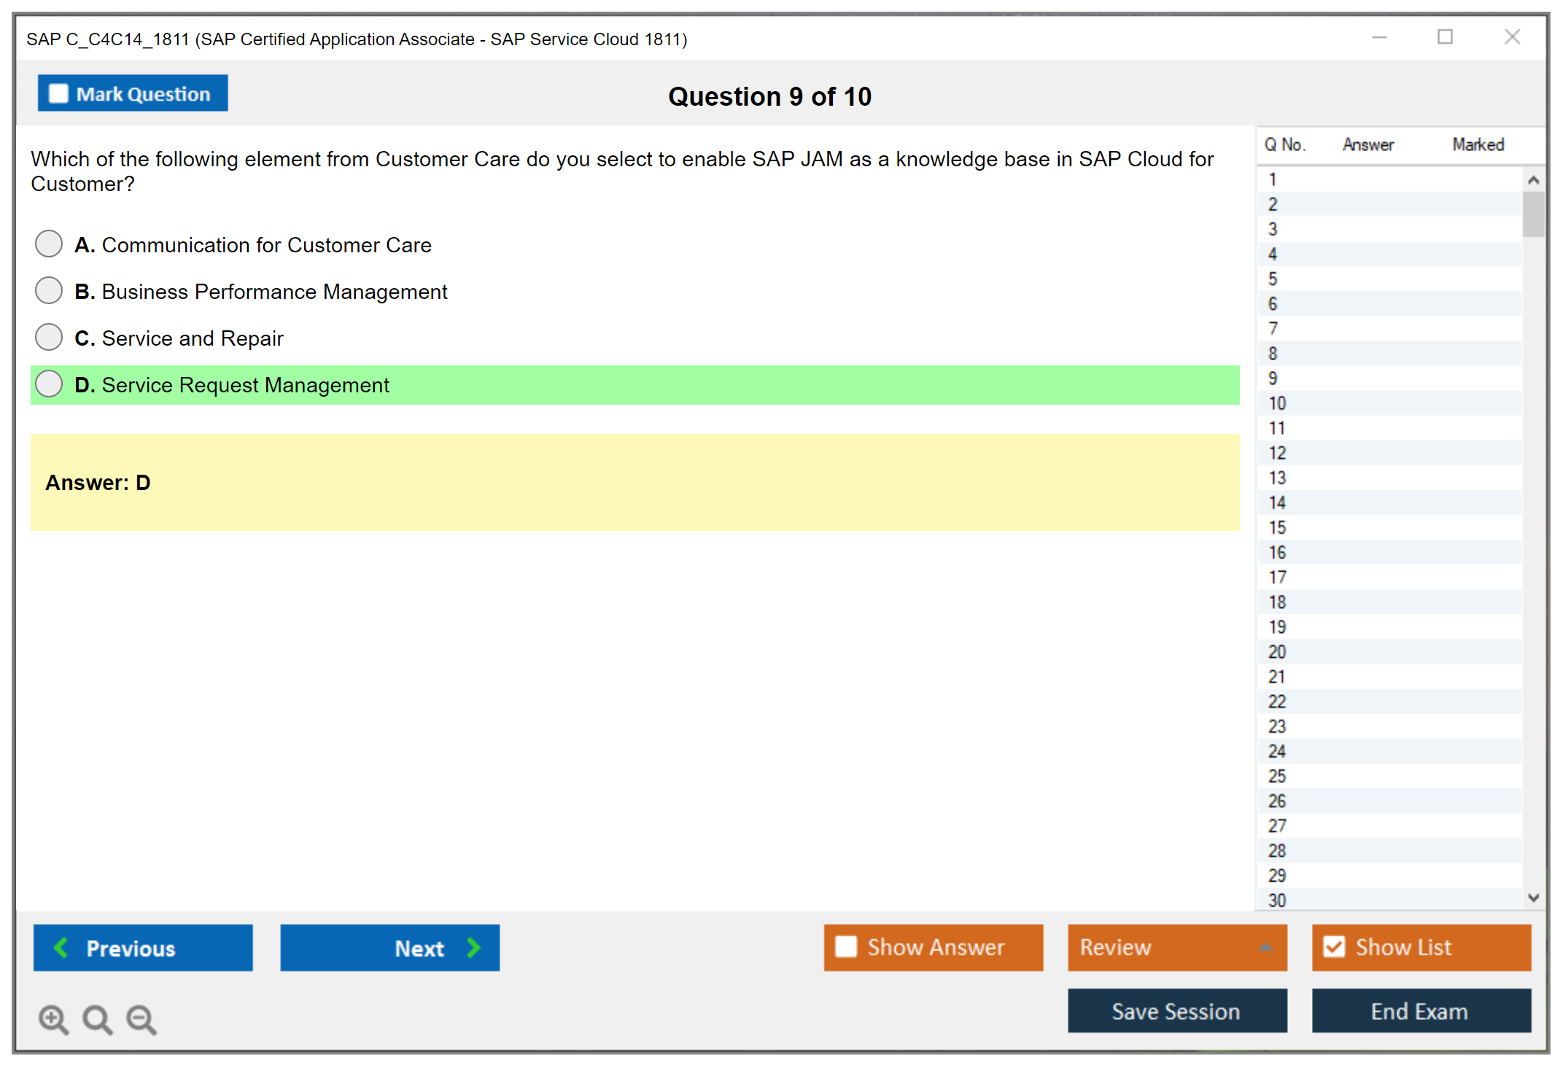Uncheck the Show List checkbox

click(1334, 947)
